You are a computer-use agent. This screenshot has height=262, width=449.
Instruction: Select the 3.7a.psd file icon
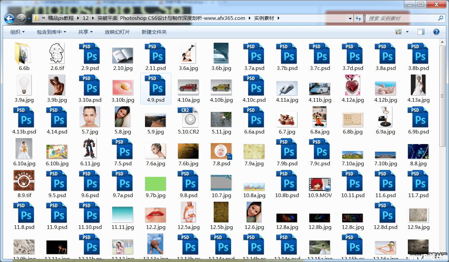pos(254,53)
